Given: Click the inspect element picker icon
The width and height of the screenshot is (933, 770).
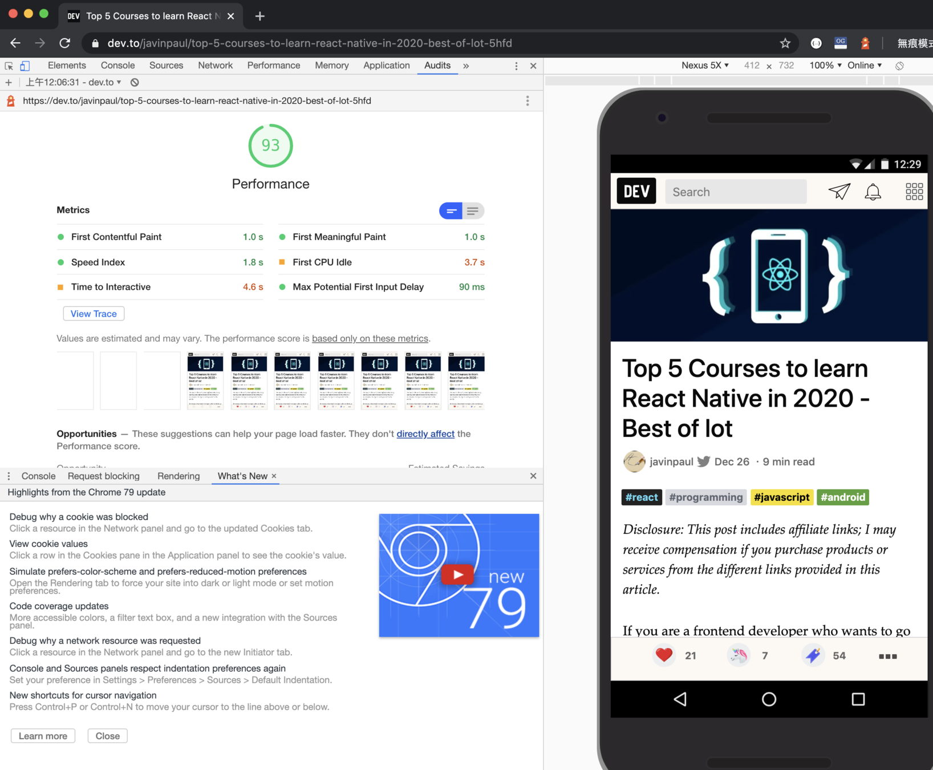Looking at the screenshot, I should pyautogui.click(x=9, y=66).
